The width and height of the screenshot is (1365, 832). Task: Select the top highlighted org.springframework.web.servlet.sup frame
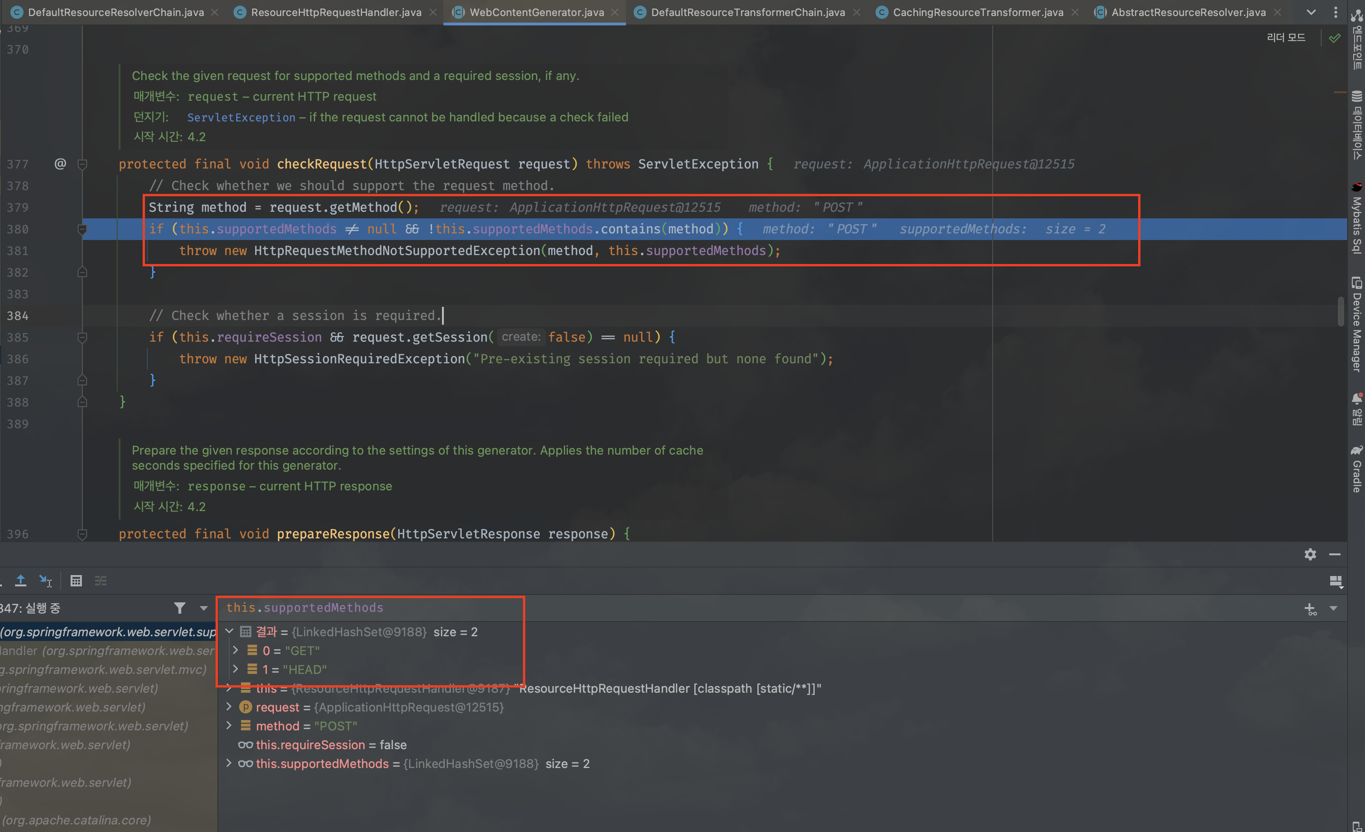[108, 632]
